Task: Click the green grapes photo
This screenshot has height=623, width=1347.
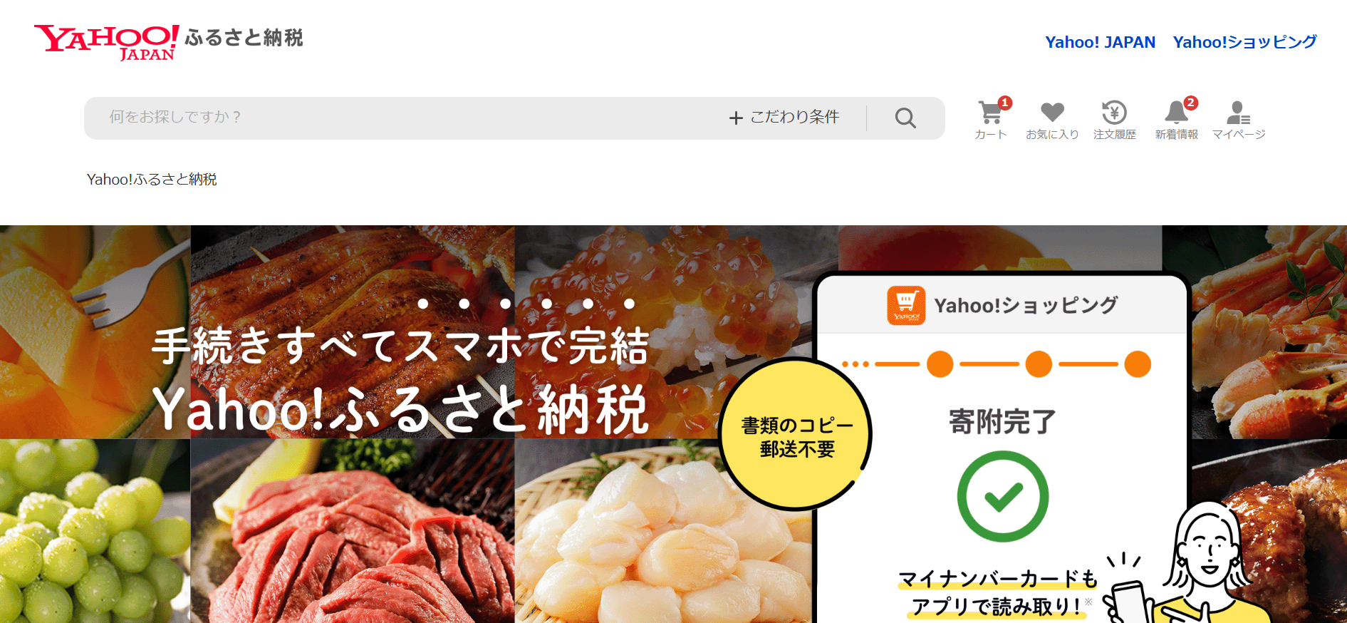Action: pos(95,531)
